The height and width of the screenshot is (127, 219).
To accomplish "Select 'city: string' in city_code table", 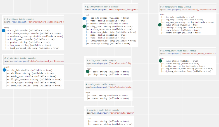I will pos(108,75).
